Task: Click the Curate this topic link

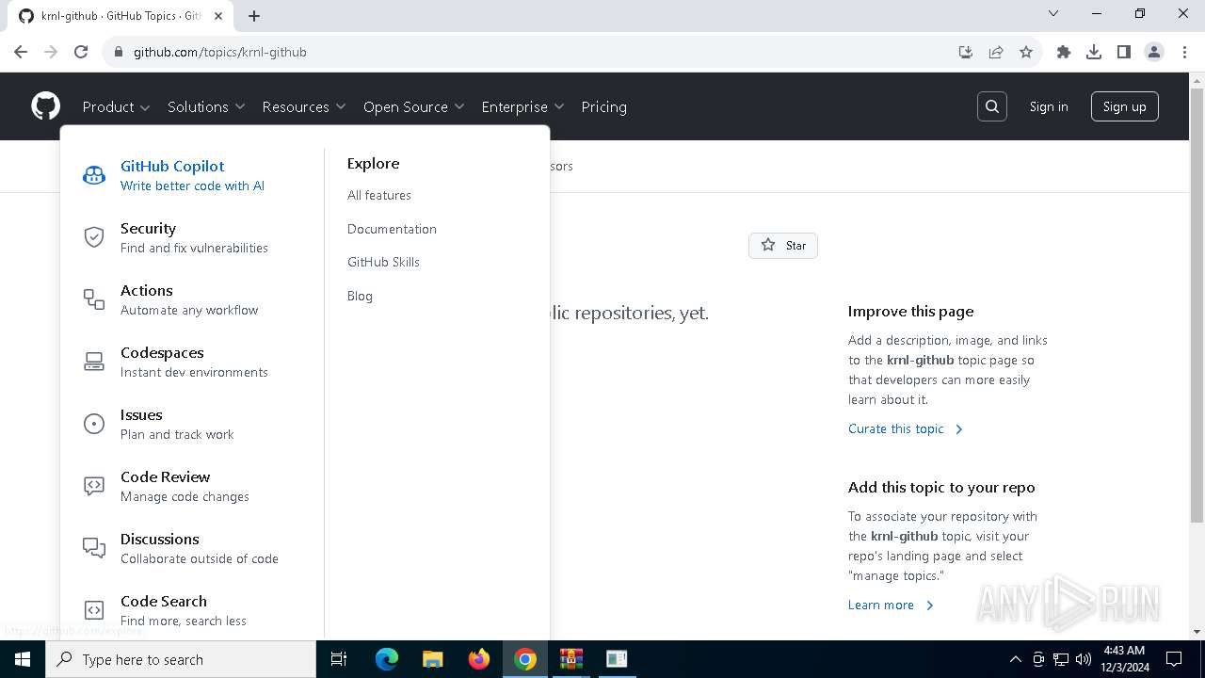Action: (x=906, y=428)
